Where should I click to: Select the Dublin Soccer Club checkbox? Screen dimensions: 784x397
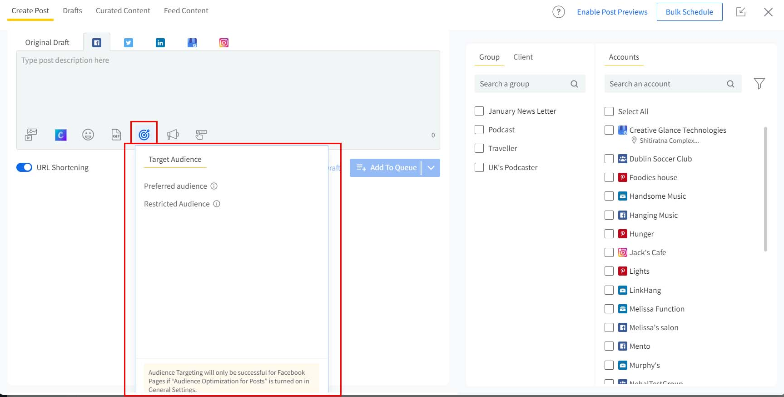point(609,159)
